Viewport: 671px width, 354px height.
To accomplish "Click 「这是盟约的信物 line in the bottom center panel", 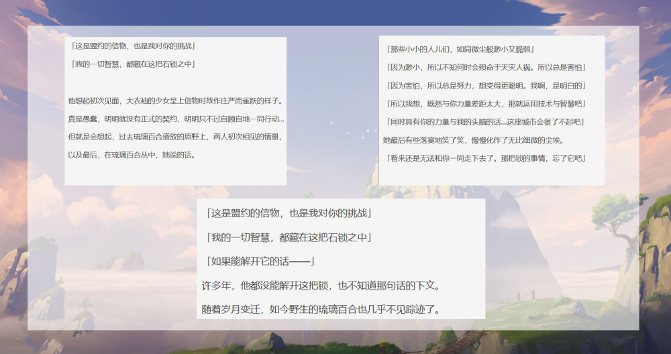I will tap(288, 214).
